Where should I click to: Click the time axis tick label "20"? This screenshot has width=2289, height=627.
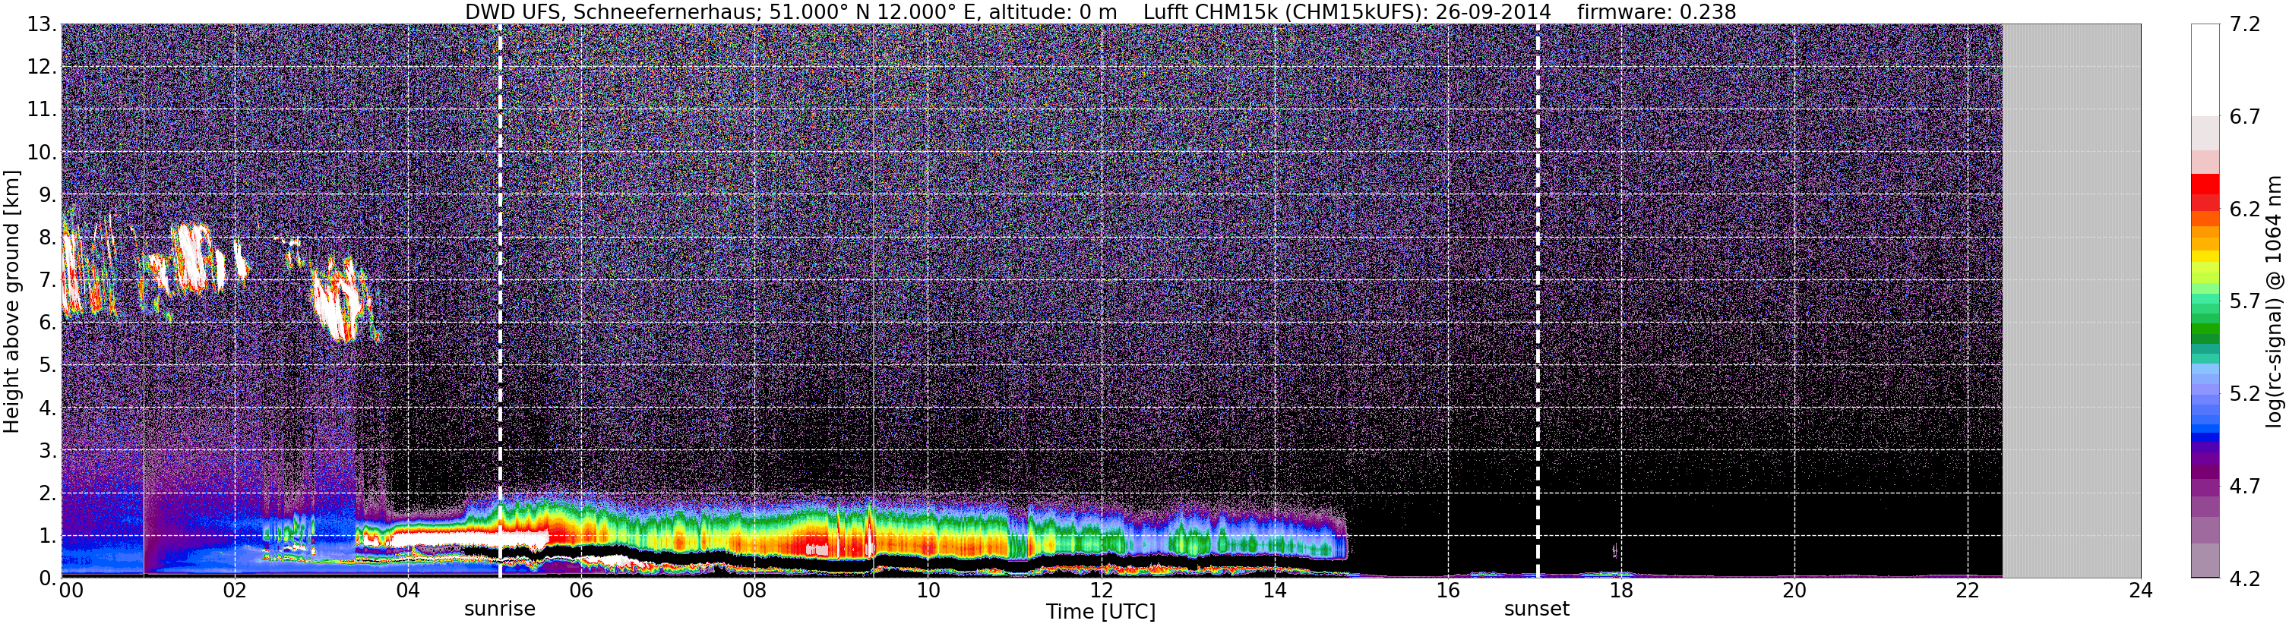(1793, 591)
